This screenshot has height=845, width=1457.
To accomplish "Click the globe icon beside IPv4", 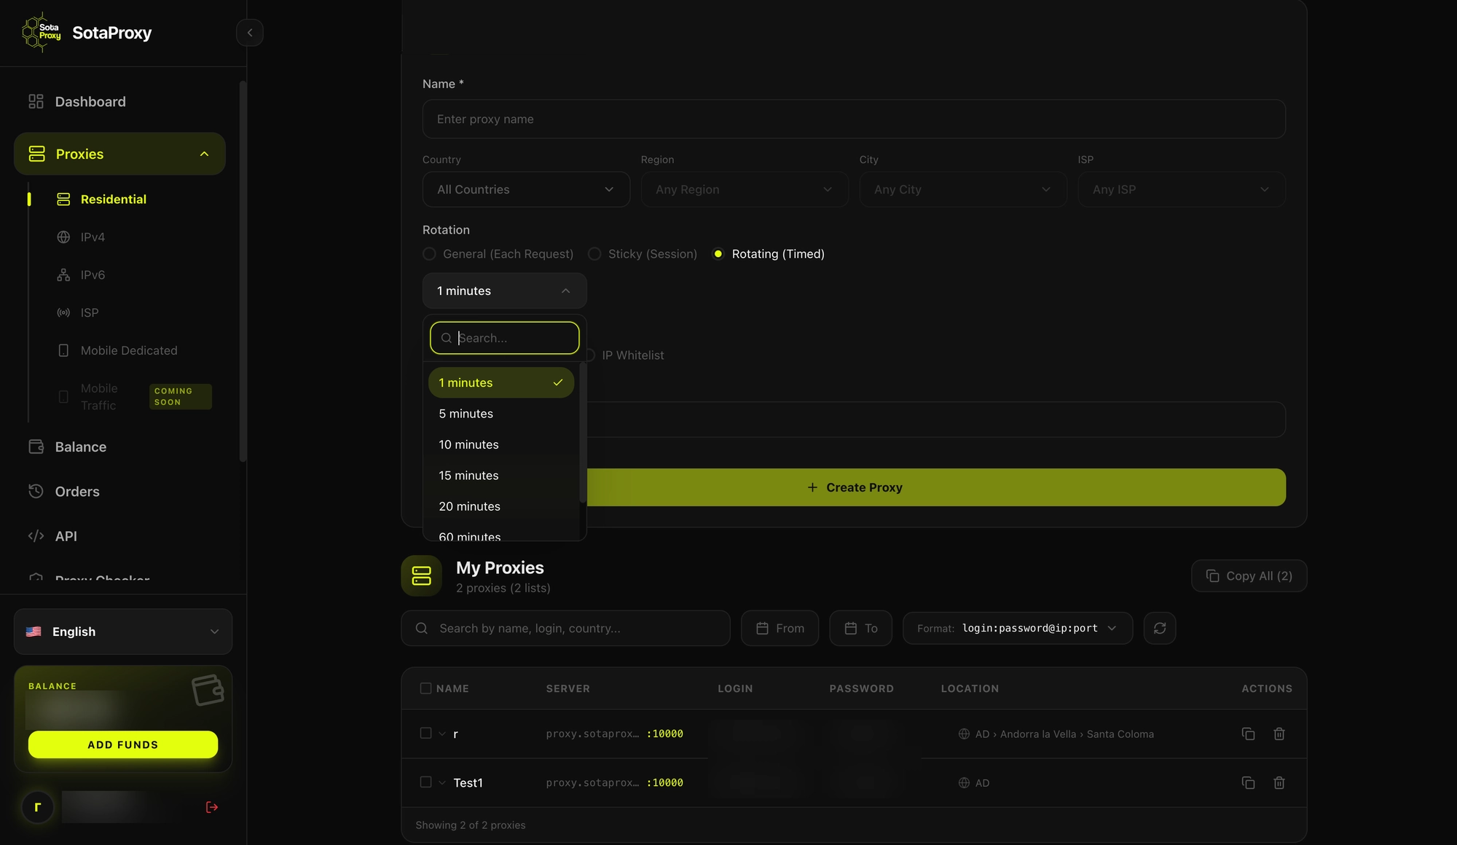I will click(x=63, y=237).
